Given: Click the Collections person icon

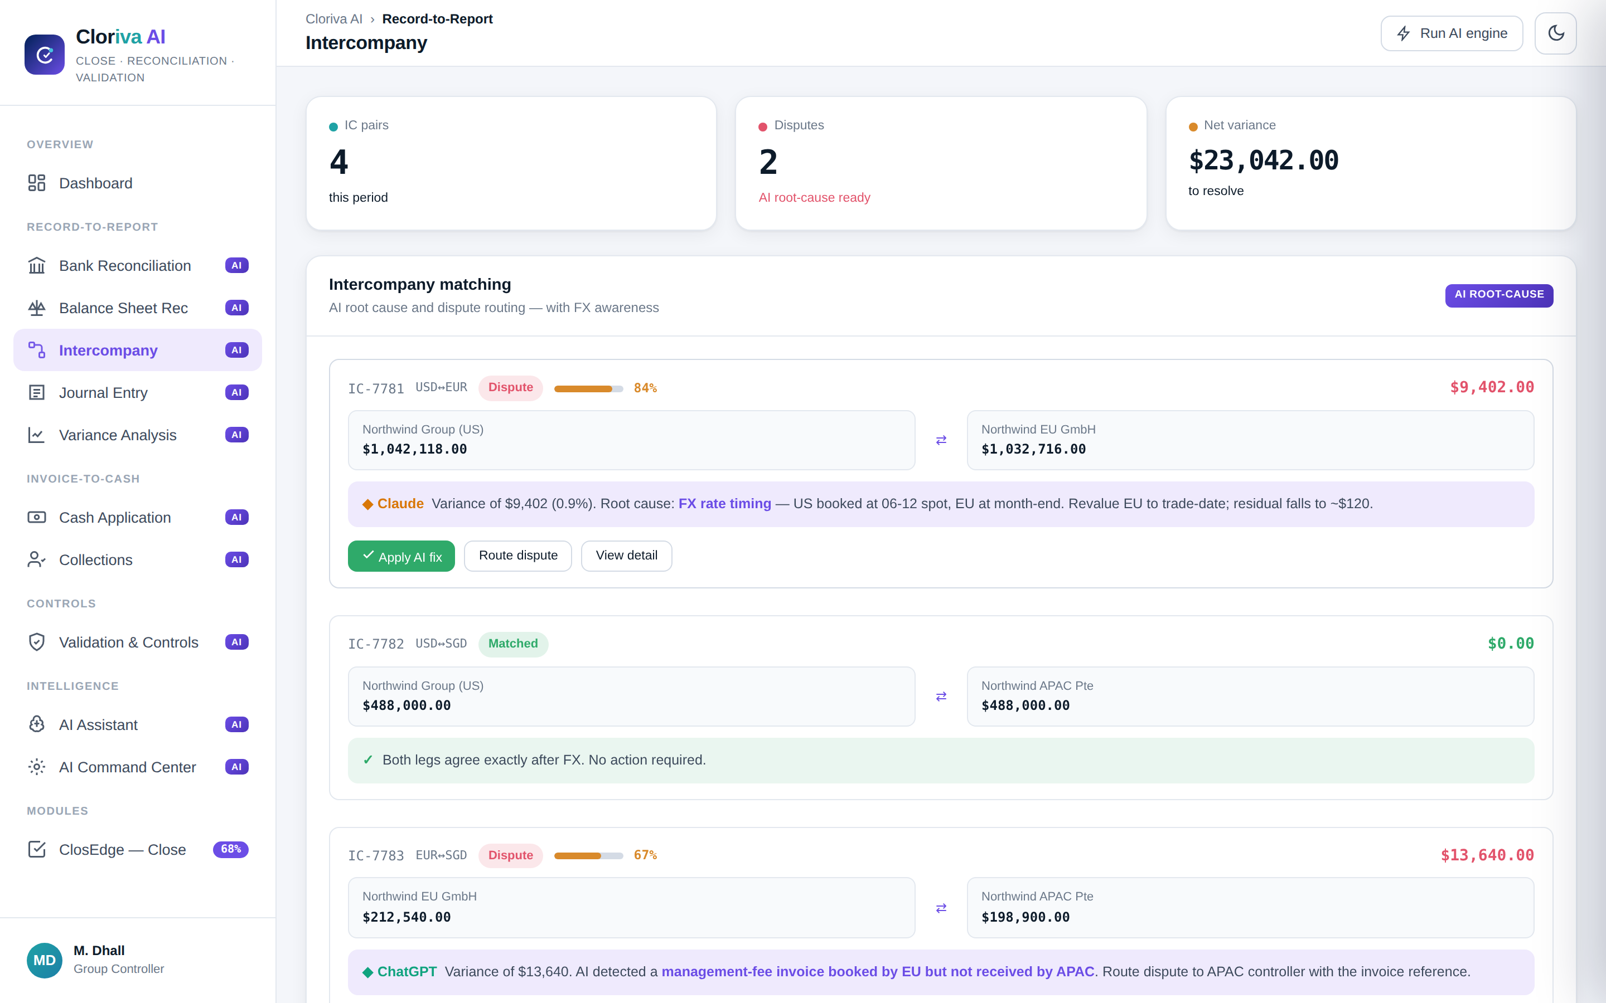Looking at the screenshot, I should (x=36, y=560).
